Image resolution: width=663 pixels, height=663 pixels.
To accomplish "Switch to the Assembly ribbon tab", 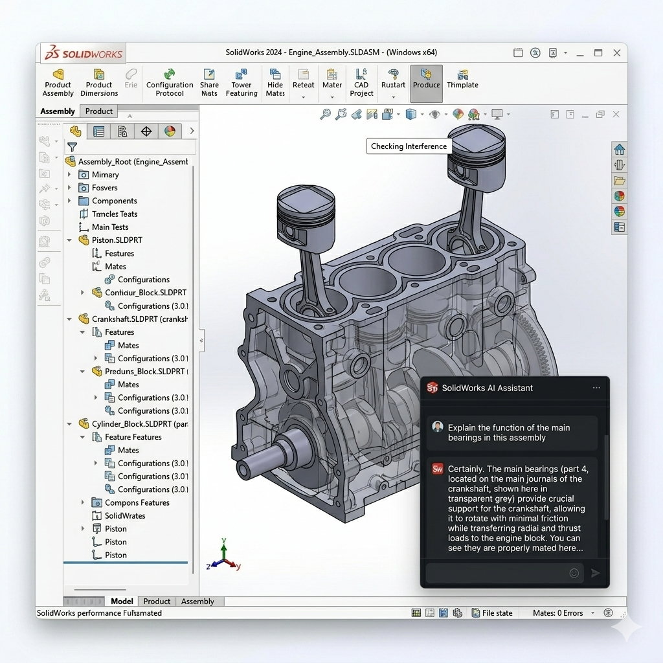I will pyautogui.click(x=58, y=111).
